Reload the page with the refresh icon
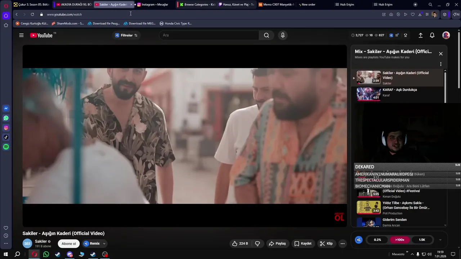 pyautogui.click(x=32, y=14)
